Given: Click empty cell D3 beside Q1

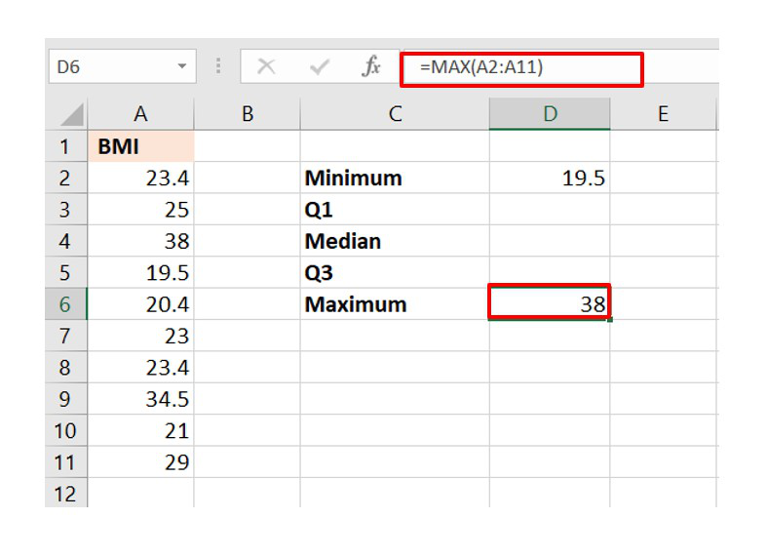Looking at the screenshot, I should [550, 210].
